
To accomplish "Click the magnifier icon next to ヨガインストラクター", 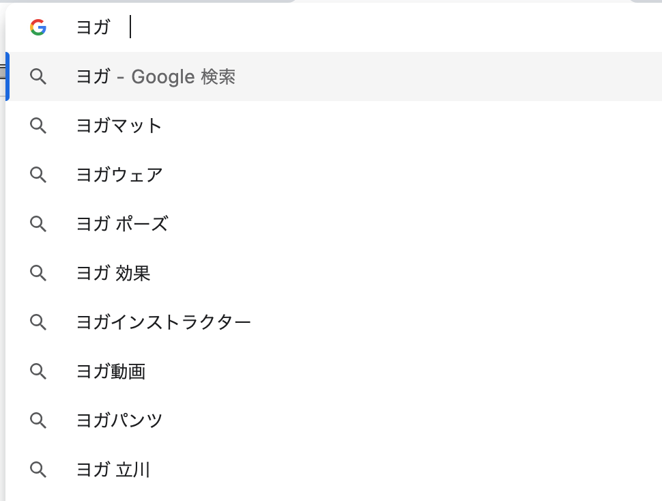I will coord(38,322).
